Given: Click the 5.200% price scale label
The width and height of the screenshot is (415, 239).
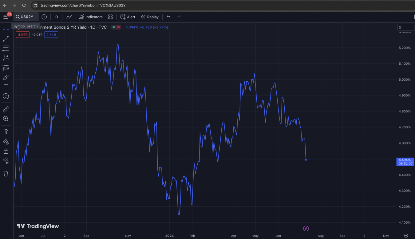Looking at the screenshot, I should pyautogui.click(x=405, y=48).
